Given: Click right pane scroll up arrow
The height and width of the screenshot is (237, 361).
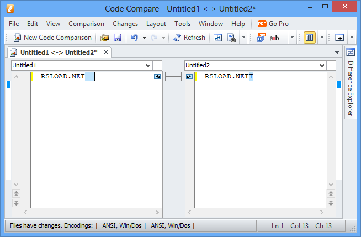Looking at the screenshot, I should (x=331, y=77).
